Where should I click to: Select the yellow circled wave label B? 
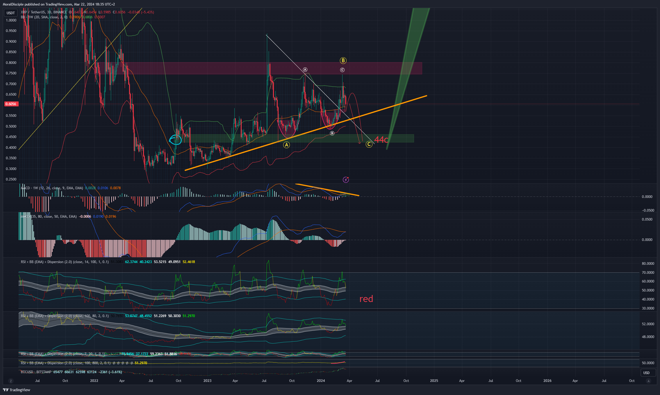click(343, 60)
